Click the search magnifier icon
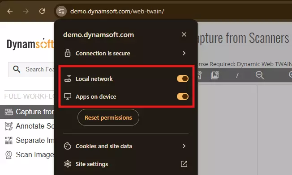The height and width of the screenshot is (175, 292). tap(17, 69)
